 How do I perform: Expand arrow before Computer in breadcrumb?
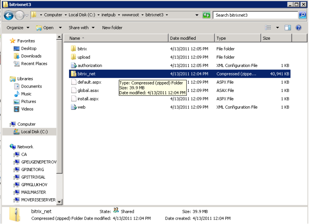coord(41,15)
